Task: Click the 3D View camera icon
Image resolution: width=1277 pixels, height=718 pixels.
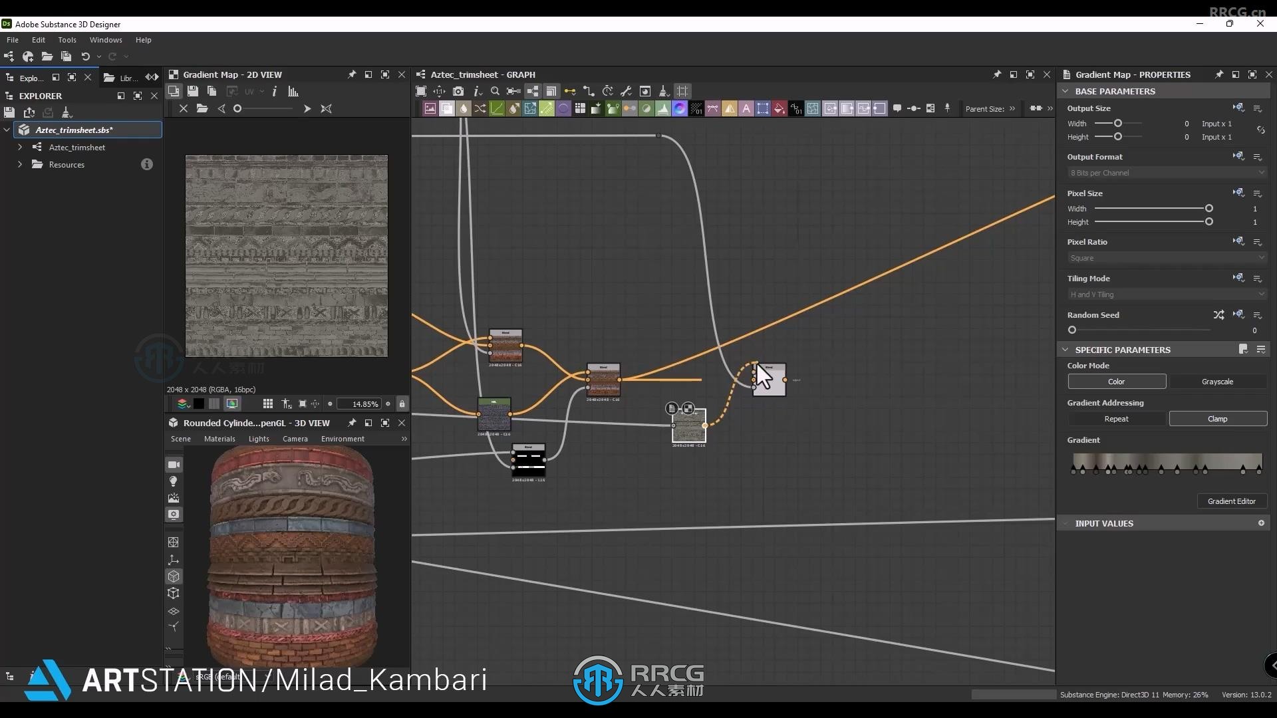Action: (173, 464)
